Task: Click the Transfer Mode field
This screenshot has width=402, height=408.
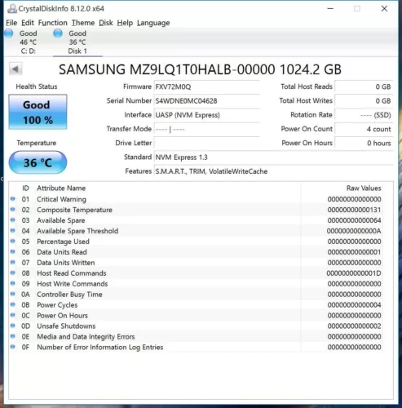Action: pos(206,129)
